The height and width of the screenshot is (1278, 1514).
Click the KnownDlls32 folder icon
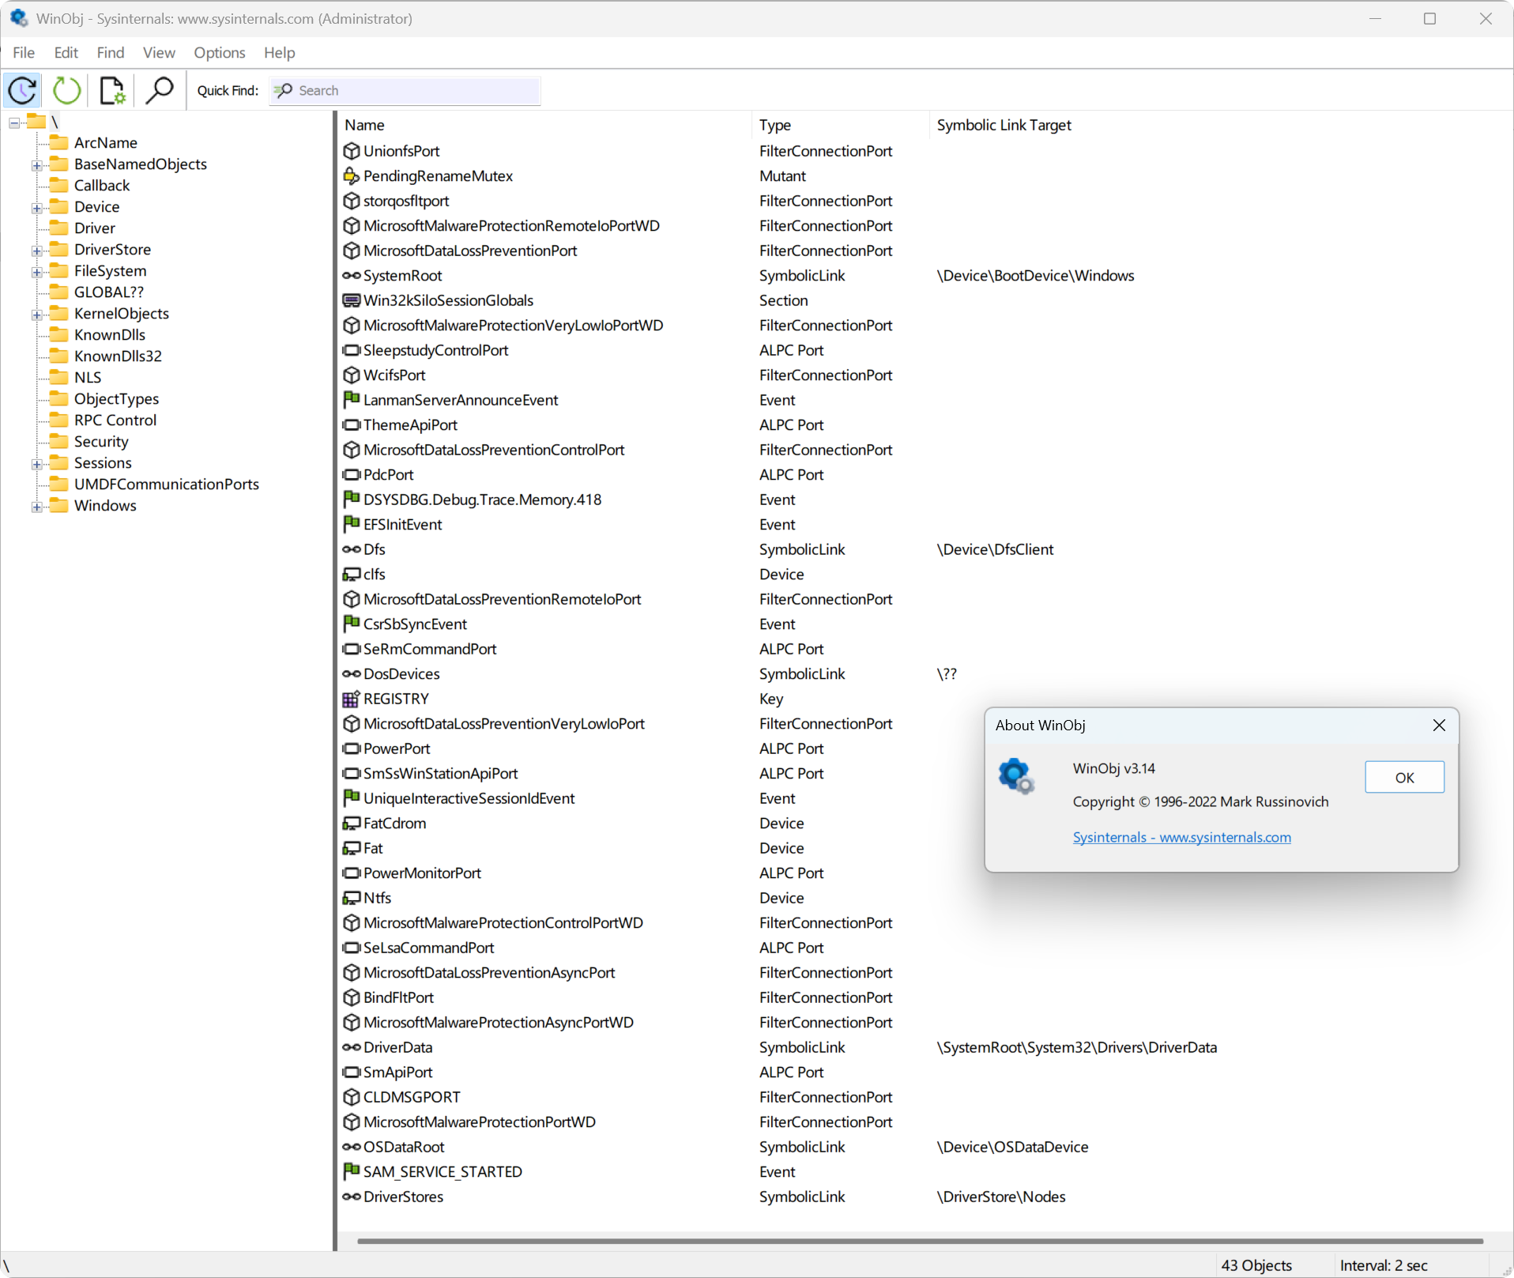59,356
